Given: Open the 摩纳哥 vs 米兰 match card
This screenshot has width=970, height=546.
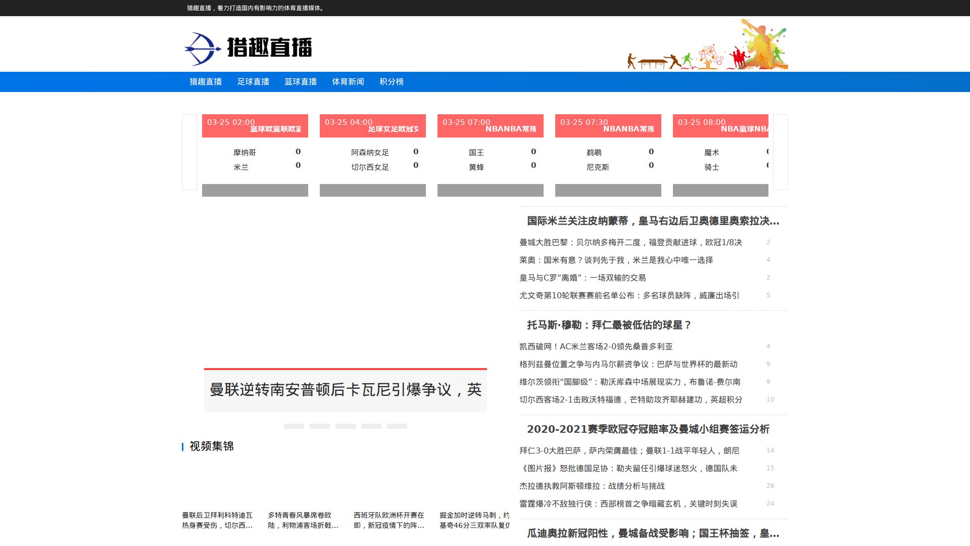Looking at the screenshot, I should pos(255,159).
